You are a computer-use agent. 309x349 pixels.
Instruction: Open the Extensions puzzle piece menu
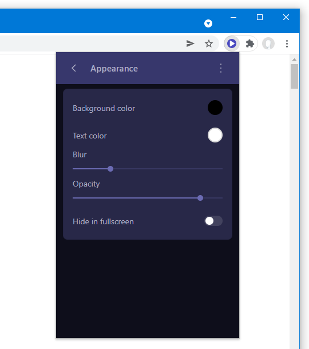[250, 43]
